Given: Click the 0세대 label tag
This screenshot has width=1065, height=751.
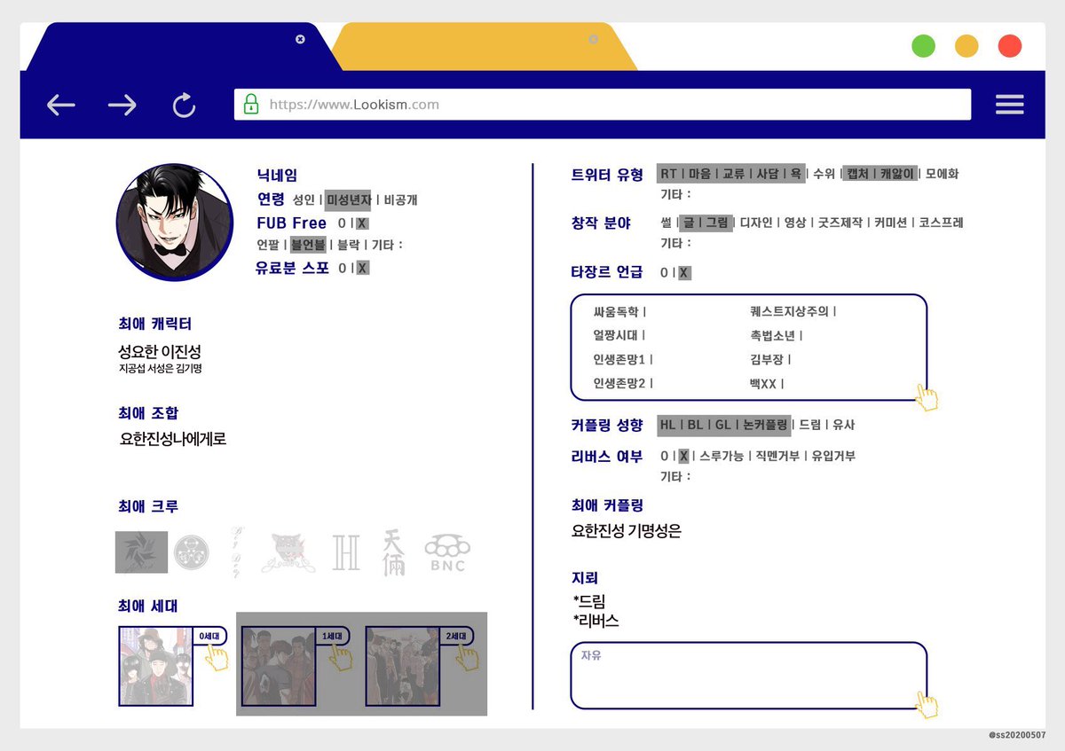Looking at the screenshot, I should [209, 636].
